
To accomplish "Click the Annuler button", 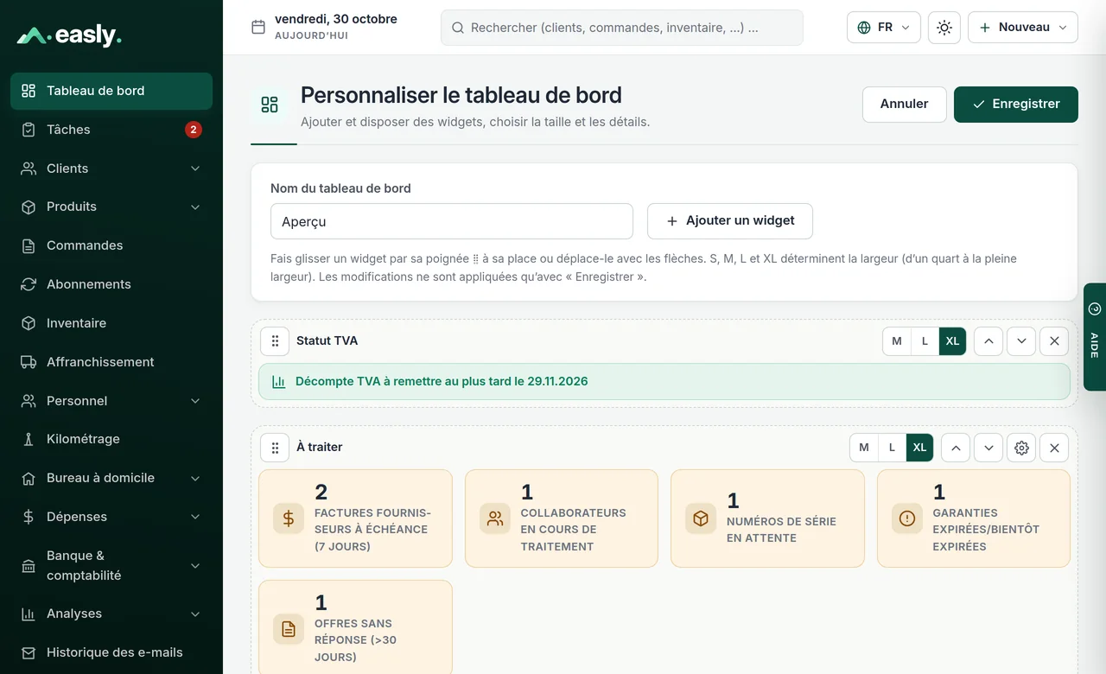I will pos(905,105).
